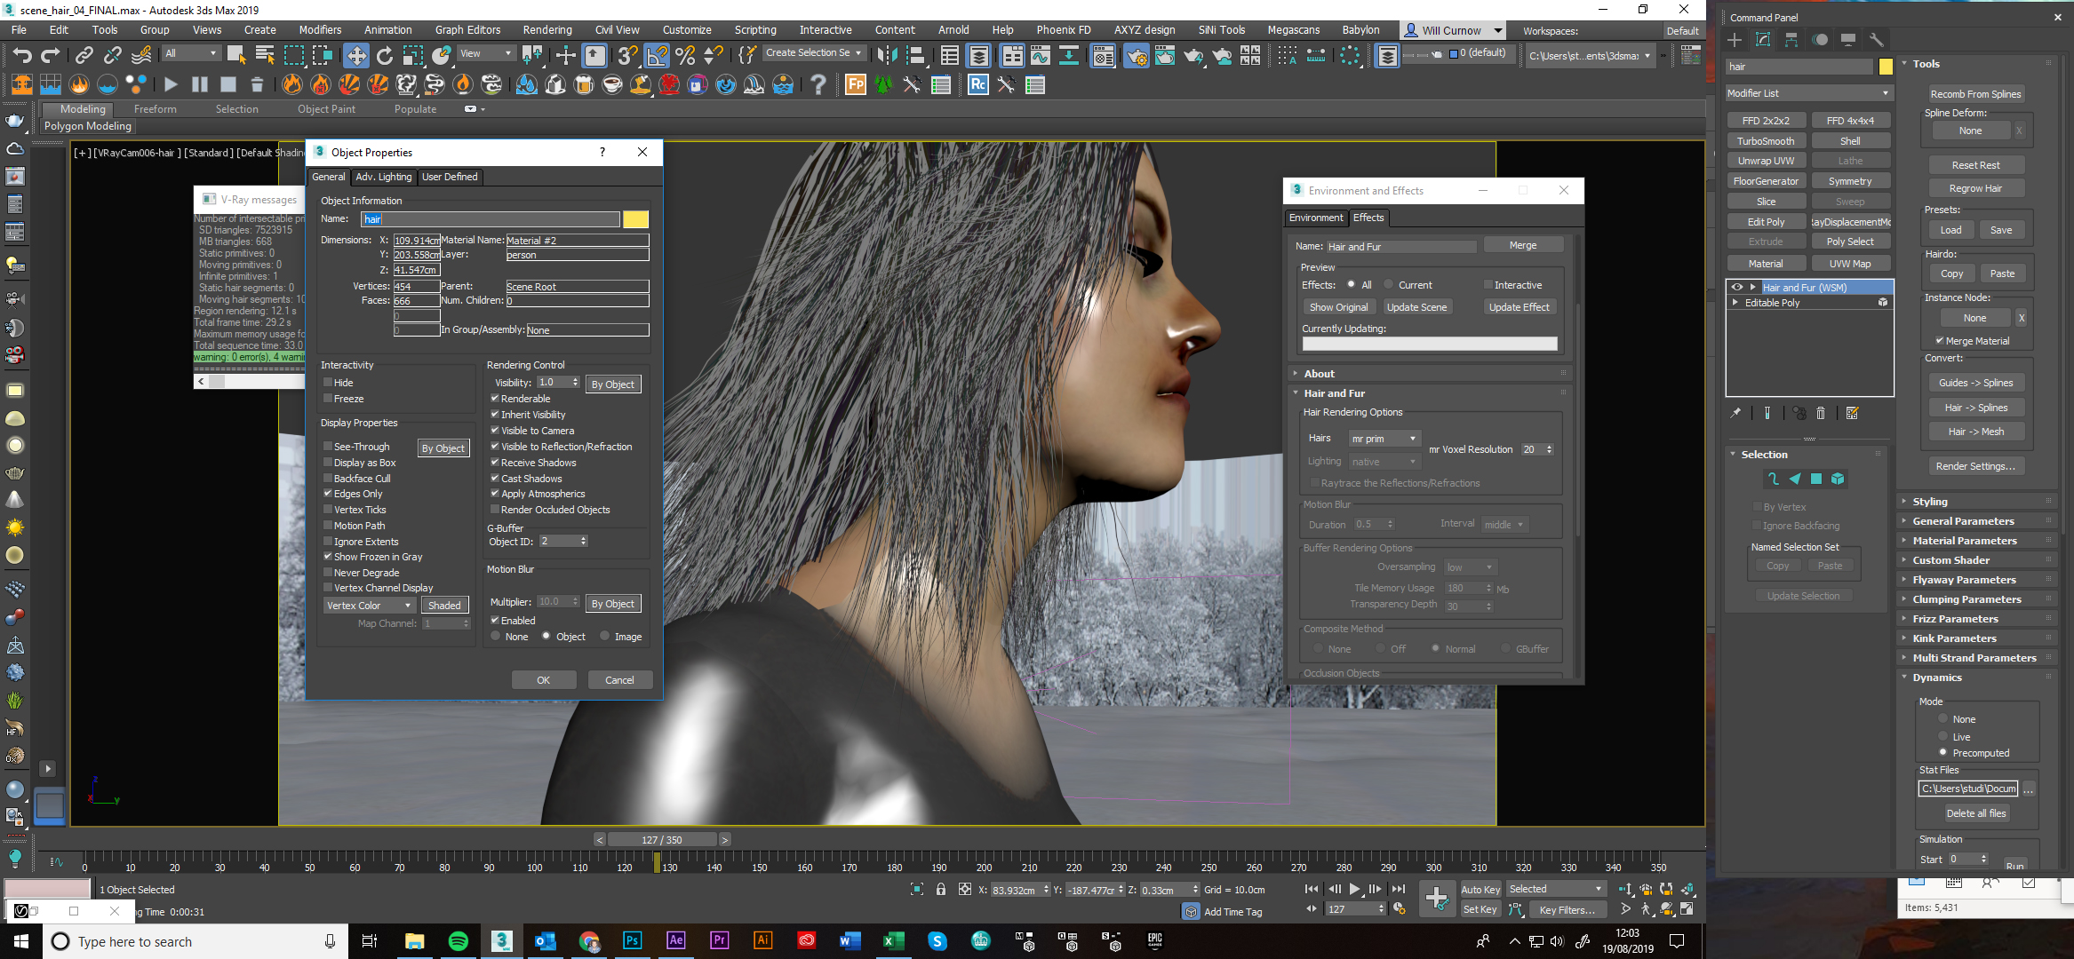Click the Effects tab in Environment dialog
Image resolution: width=2074 pixels, height=959 pixels.
[1368, 217]
